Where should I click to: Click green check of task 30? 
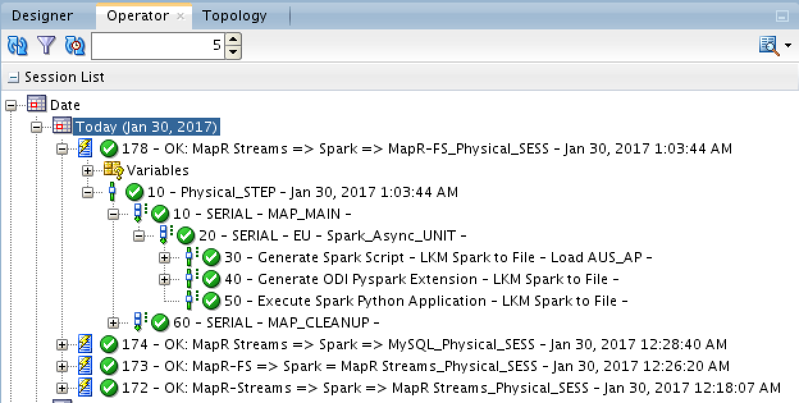coord(211,257)
